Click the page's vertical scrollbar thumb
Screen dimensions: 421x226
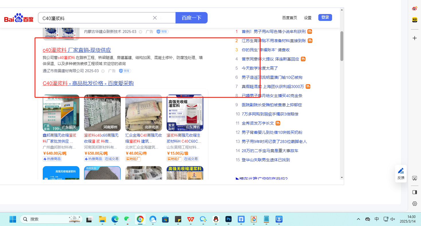(x=342, y=46)
